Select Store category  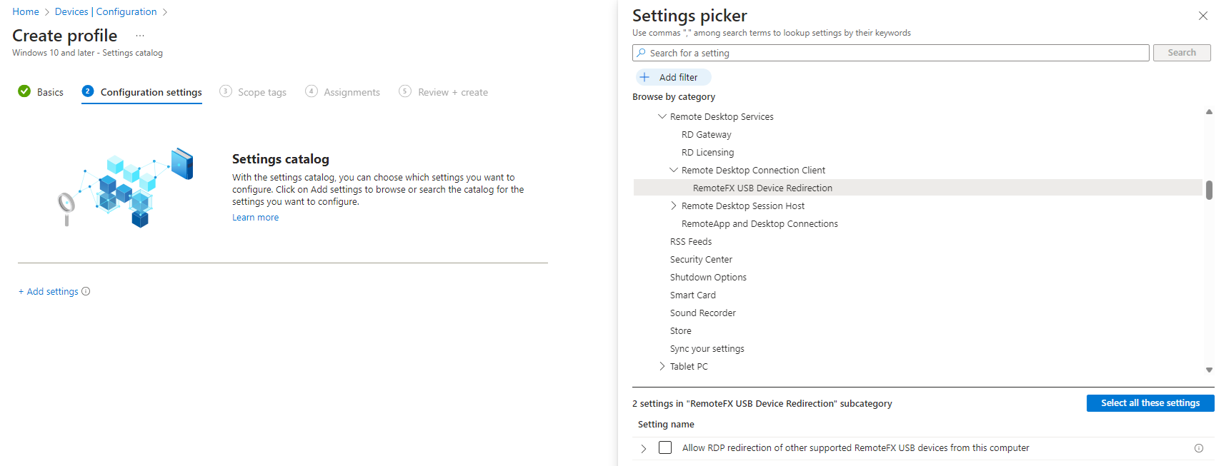click(x=681, y=330)
